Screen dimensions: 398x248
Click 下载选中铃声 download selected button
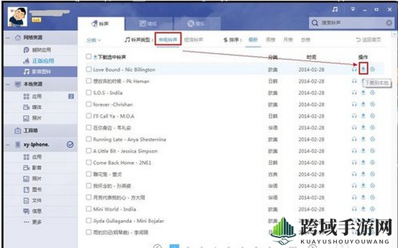coord(110,57)
